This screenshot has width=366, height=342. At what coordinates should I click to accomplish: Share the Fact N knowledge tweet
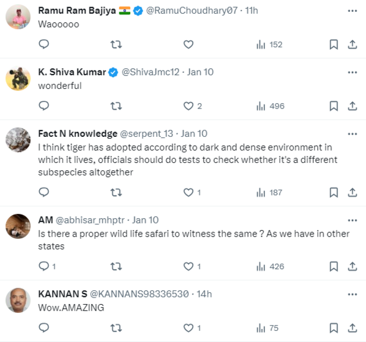coord(352,192)
